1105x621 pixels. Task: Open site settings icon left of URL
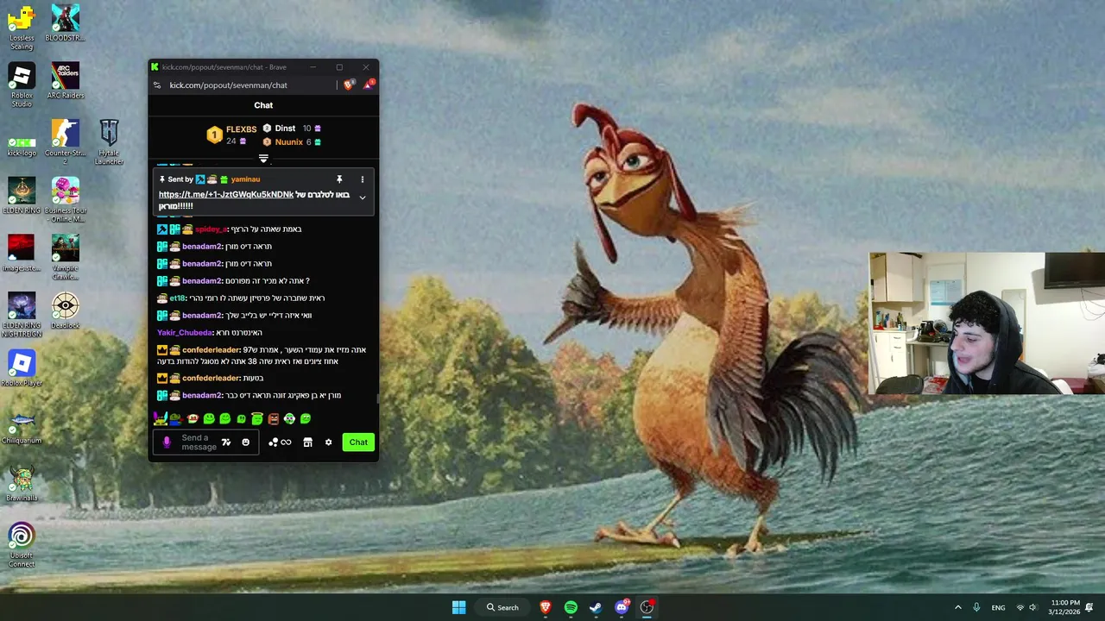coord(156,85)
